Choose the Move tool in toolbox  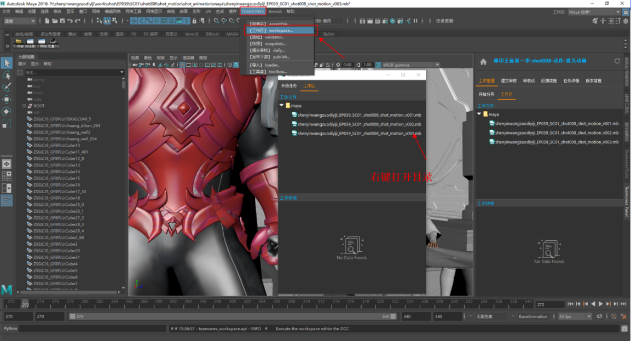point(7,99)
